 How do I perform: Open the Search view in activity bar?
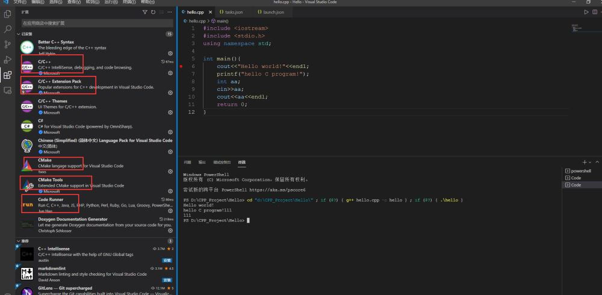(7, 29)
